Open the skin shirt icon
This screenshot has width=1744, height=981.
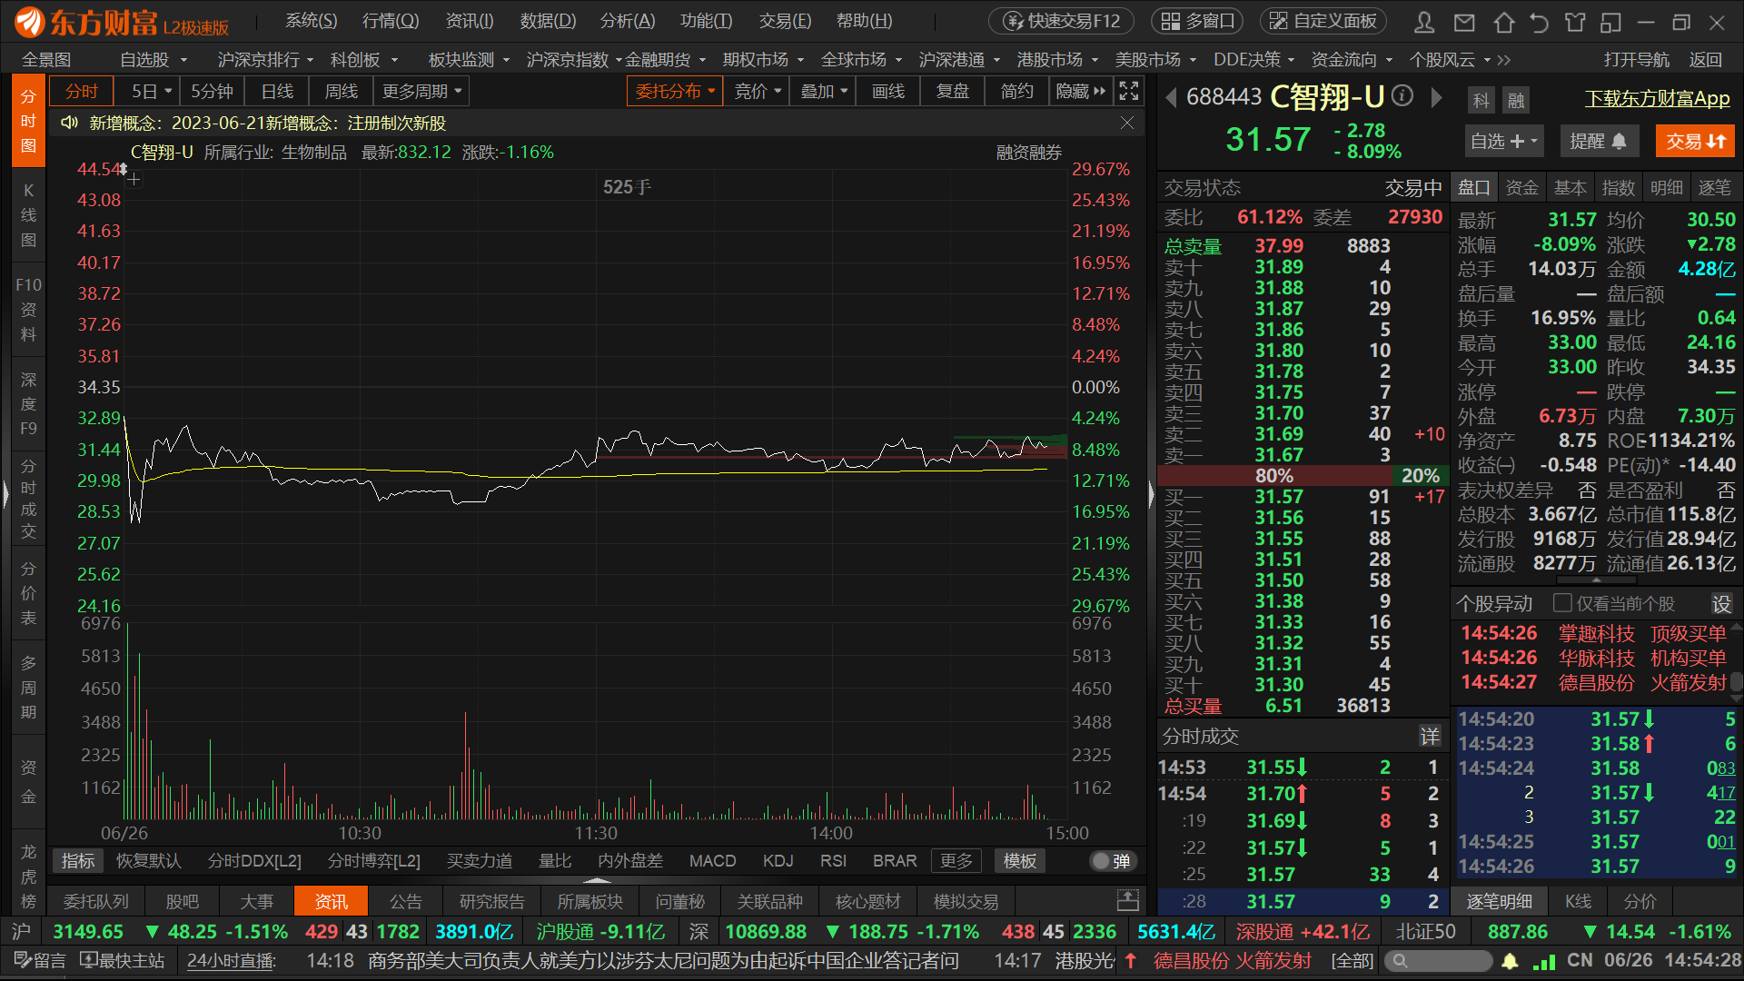[1575, 22]
